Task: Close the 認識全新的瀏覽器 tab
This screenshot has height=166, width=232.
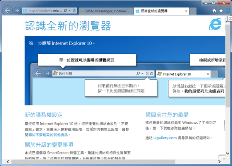Action: click(186, 11)
